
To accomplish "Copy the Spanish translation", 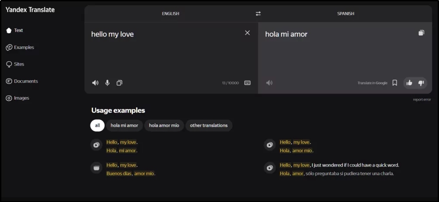I will 421,33.
